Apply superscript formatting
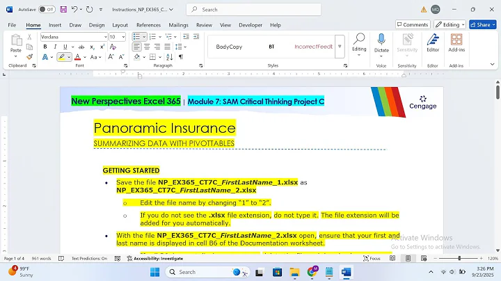Screen dimensions: 501x281 point(102,47)
